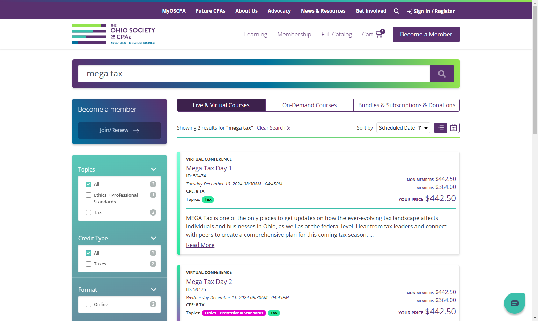538x321 pixels.
Task: Switch to list view icon
Action: pos(441,128)
